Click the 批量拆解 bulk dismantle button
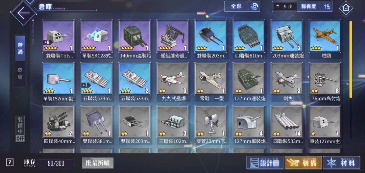The image size is (365, 173). click(98, 163)
